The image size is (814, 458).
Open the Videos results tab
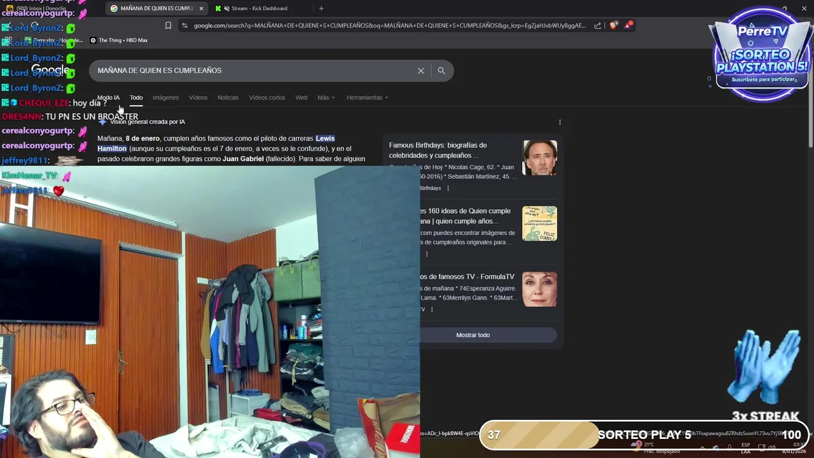pyautogui.click(x=198, y=97)
